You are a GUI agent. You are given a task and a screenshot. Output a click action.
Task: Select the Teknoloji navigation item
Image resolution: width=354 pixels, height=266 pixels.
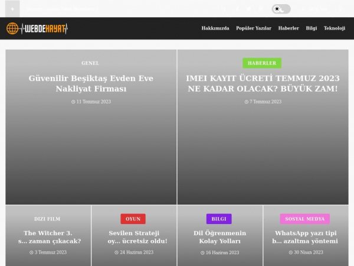335,28
